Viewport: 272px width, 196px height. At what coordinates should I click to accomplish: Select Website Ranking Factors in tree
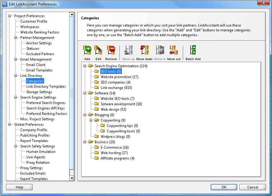[40, 32]
